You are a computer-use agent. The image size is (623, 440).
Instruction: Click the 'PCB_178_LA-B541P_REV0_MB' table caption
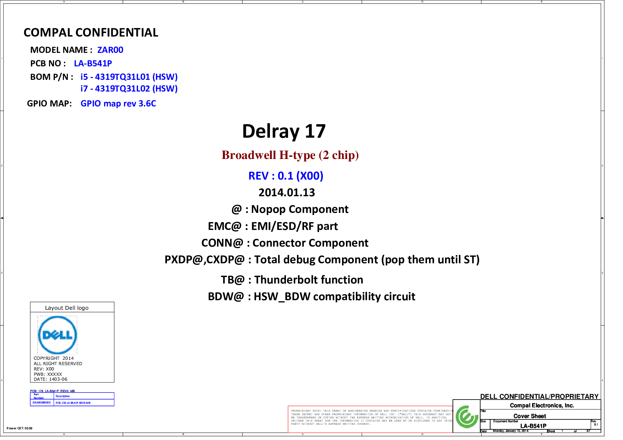pos(53,391)
